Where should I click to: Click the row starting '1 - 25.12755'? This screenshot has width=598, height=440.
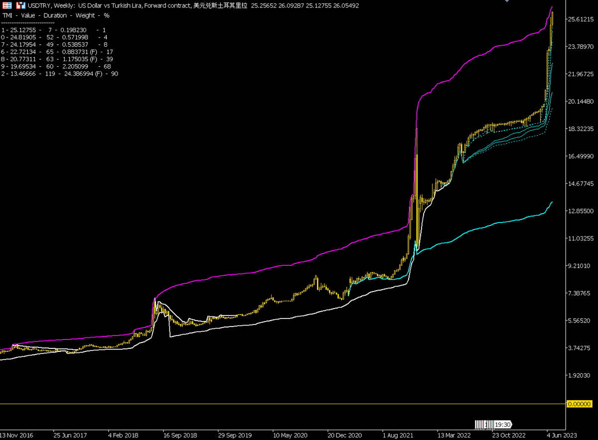coord(54,30)
